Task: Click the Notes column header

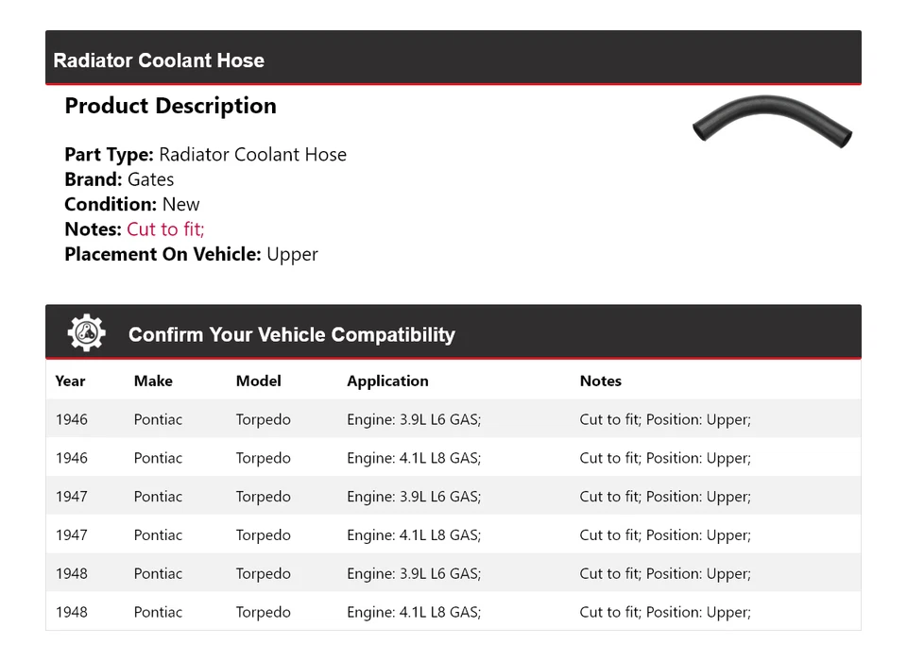Action: (600, 381)
